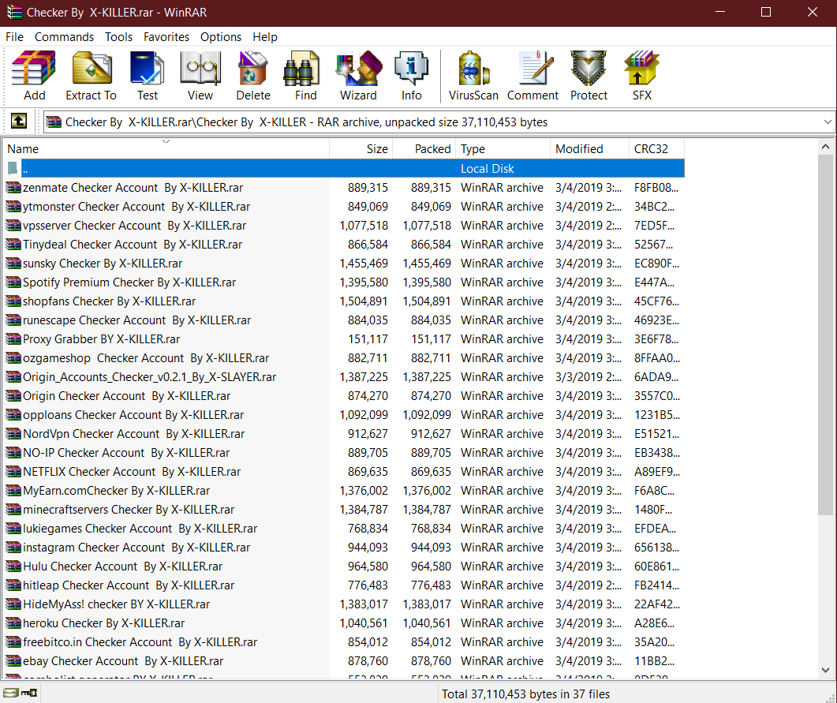Expand the archive path dropdown
This screenshot has width=837, height=703.
point(828,122)
